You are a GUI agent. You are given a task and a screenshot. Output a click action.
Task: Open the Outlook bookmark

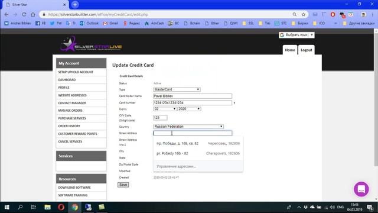[89, 23]
